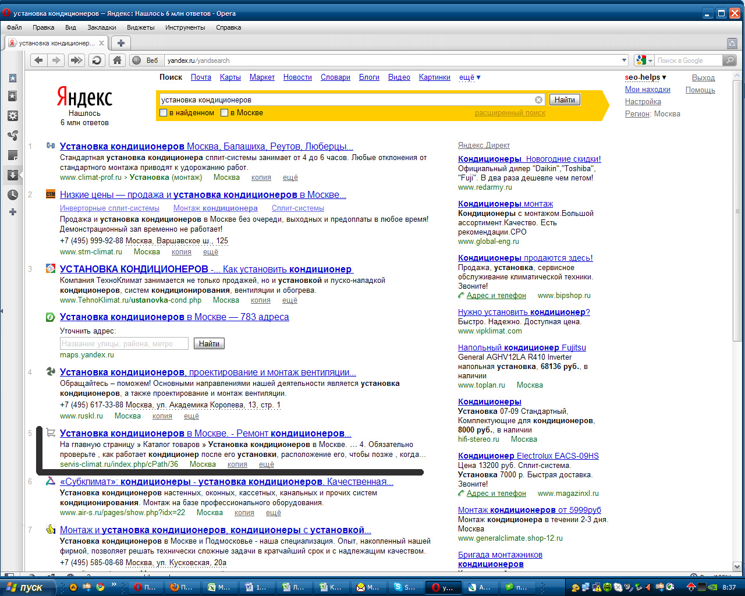Viewport: 745px width, 596px height.
Task: Open ad 'Кондиционеры. Новогодние скидки!'
Action: click(530, 159)
